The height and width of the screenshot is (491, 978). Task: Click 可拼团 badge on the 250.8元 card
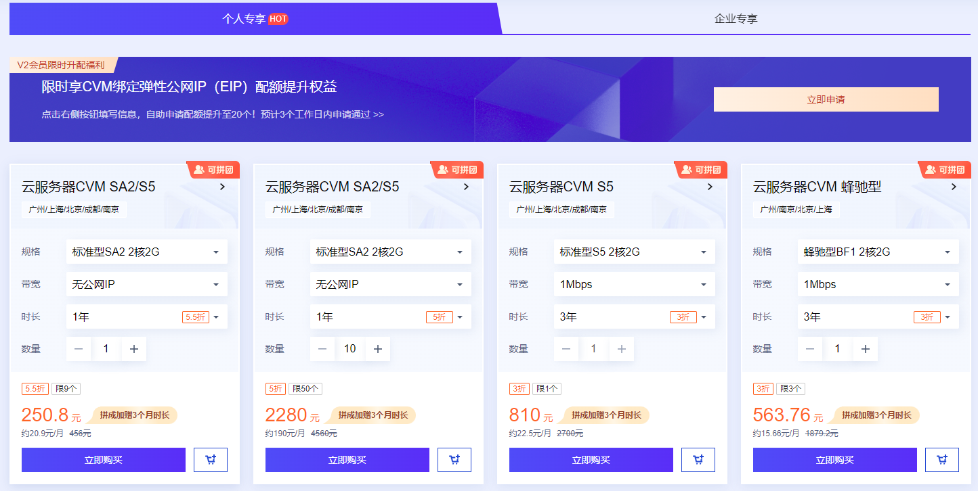213,169
